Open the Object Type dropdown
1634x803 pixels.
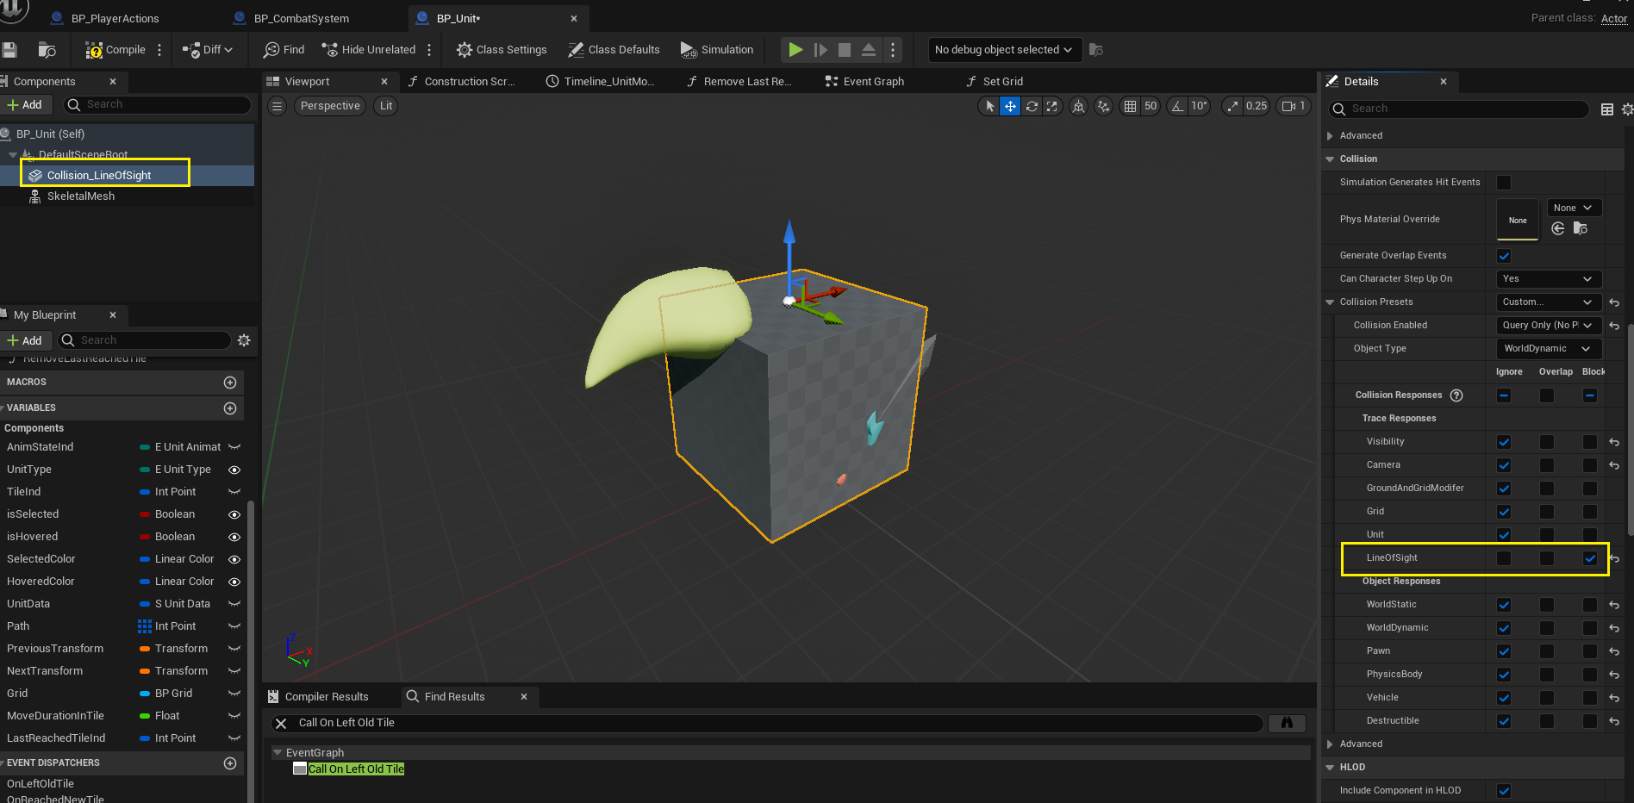[x=1549, y=349]
